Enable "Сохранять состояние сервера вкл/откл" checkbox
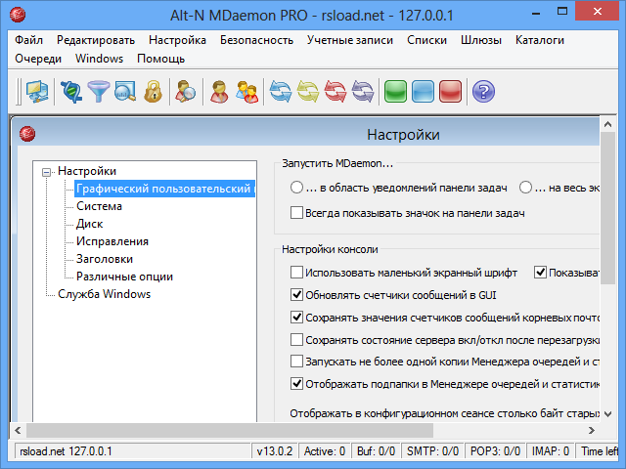 tap(296, 340)
